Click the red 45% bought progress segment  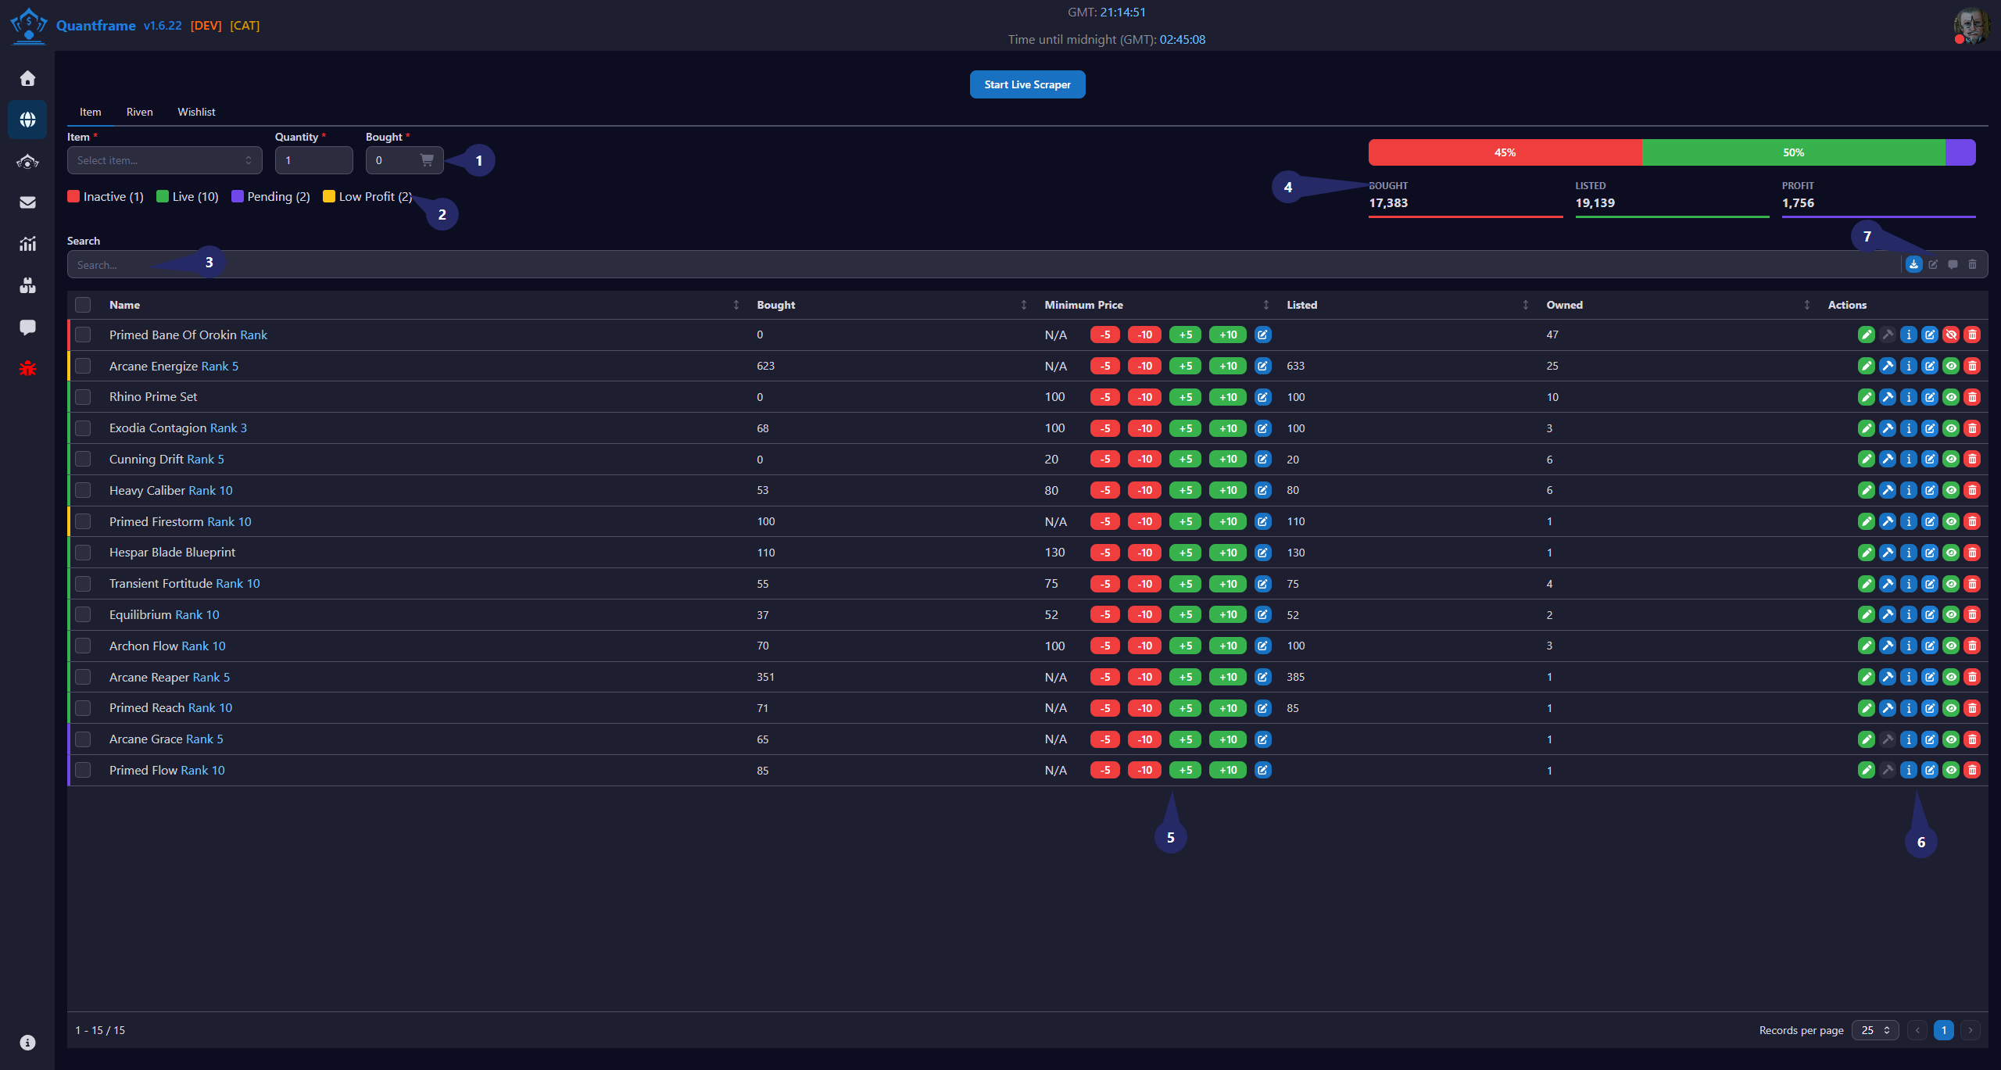(x=1505, y=152)
